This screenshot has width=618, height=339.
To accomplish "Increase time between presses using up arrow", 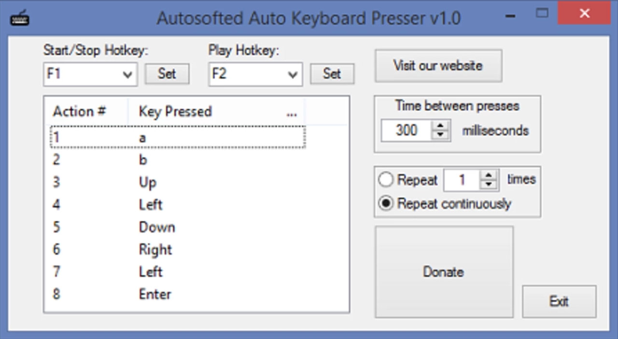I will point(440,126).
